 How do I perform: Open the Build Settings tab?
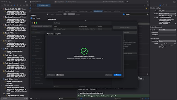98,11
